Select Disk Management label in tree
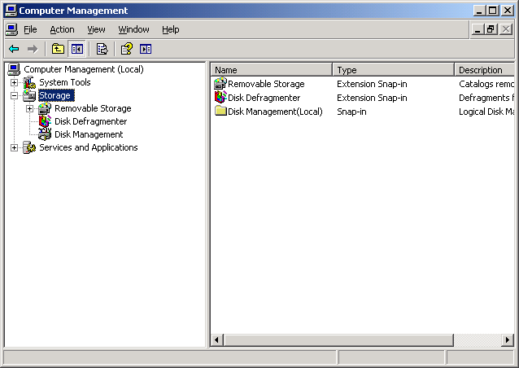 point(89,134)
